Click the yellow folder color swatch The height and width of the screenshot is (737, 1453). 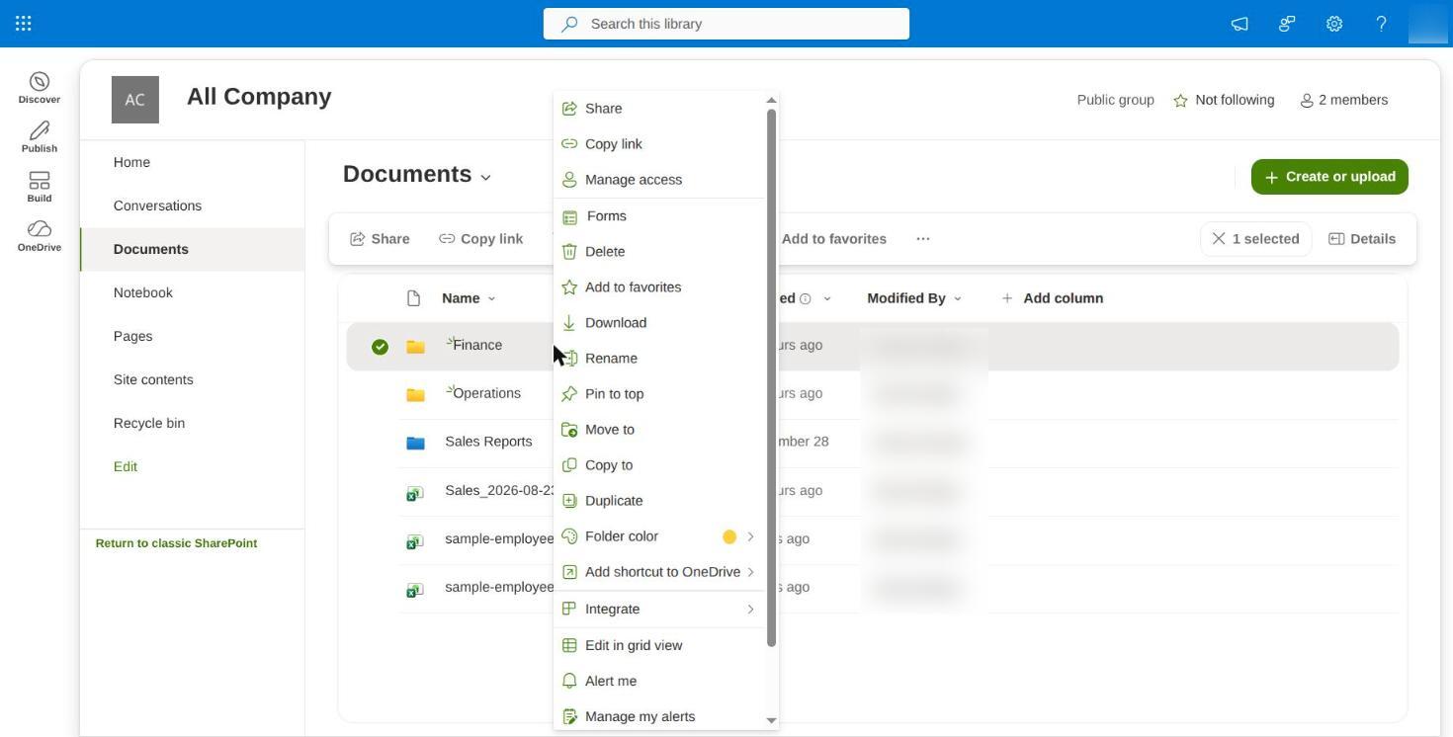729,536
